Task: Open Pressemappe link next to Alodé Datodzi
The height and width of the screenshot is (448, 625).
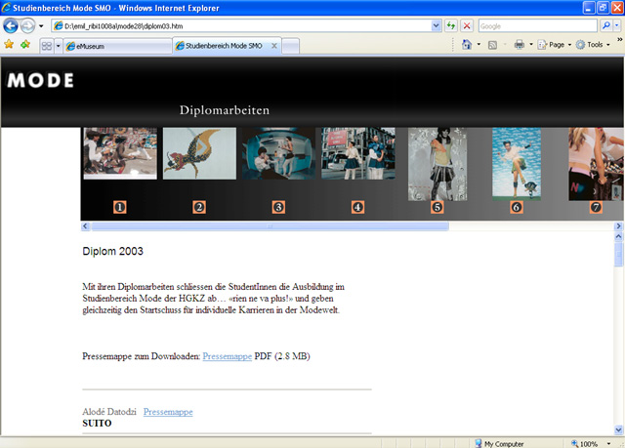Action: [x=168, y=412]
